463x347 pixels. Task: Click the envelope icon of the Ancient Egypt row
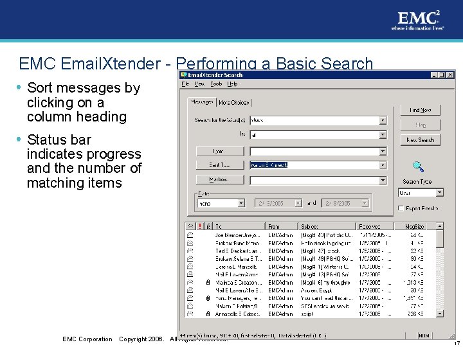190,290
